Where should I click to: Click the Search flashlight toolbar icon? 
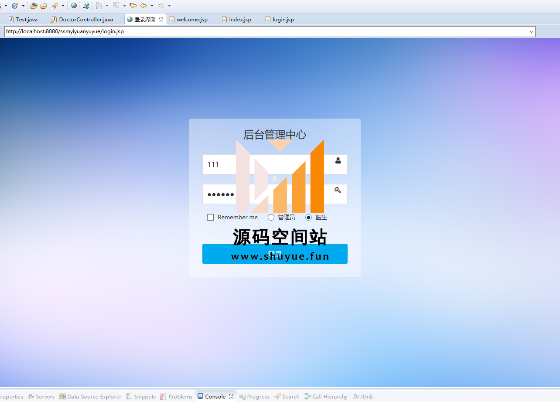point(55,6)
